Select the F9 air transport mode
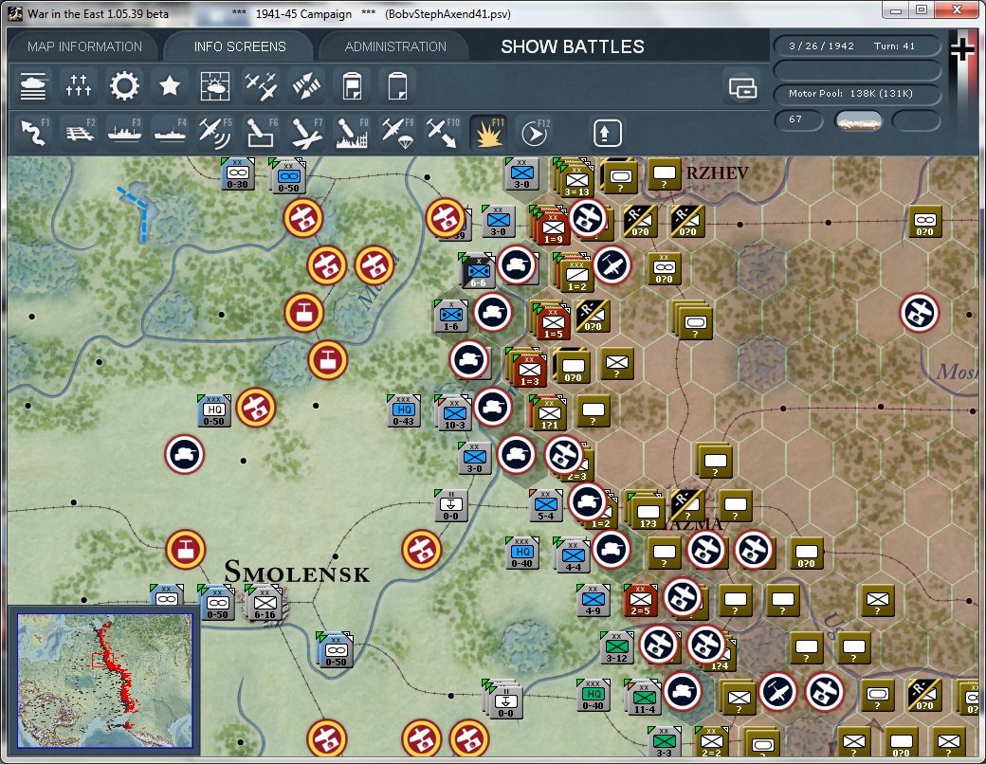The image size is (986, 764). pyautogui.click(x=397, y=133)
